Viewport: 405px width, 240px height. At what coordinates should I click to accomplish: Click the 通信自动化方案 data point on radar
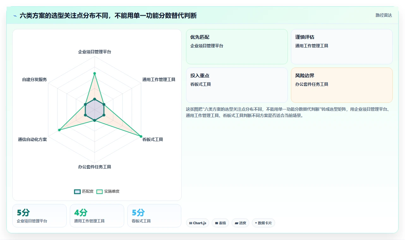(59, 130)
